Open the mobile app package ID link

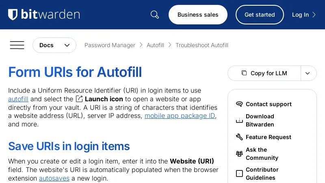coord(180,115)
